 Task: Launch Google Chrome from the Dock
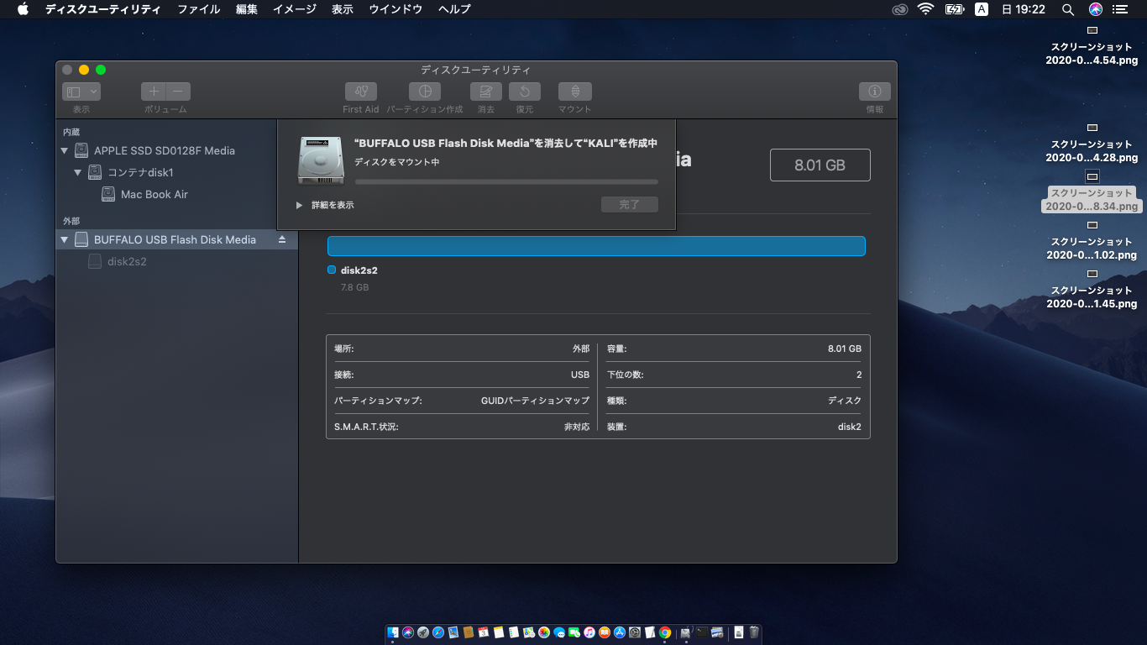(x=664, y=632)
